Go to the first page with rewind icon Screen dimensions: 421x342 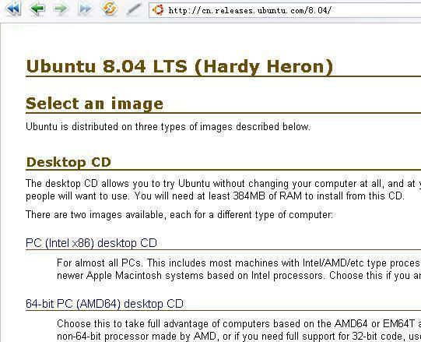(13, 9)
